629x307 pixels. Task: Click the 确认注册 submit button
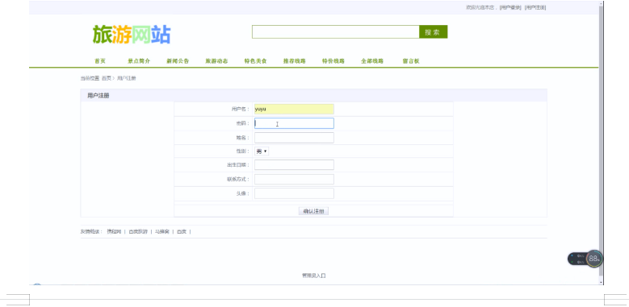click(x=314, y=211)
